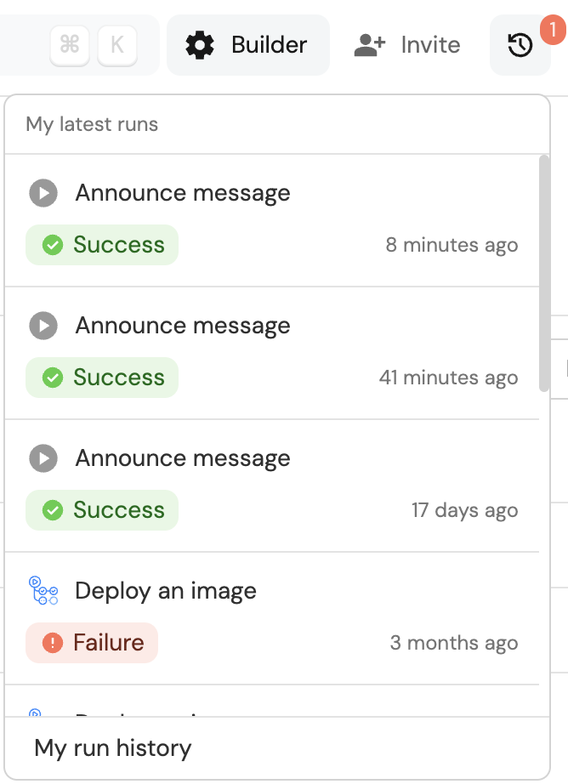568x784 pixels.
Task: Click the Invite person-plus icon
Action: pyautogui.click(x=370, y=45)
